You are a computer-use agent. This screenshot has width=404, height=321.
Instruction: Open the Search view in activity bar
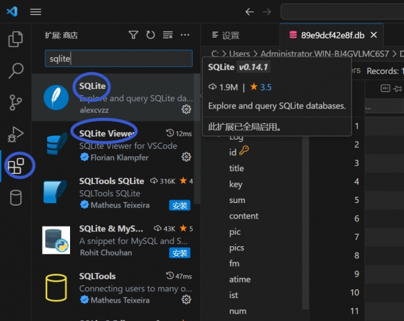point(15,70)
